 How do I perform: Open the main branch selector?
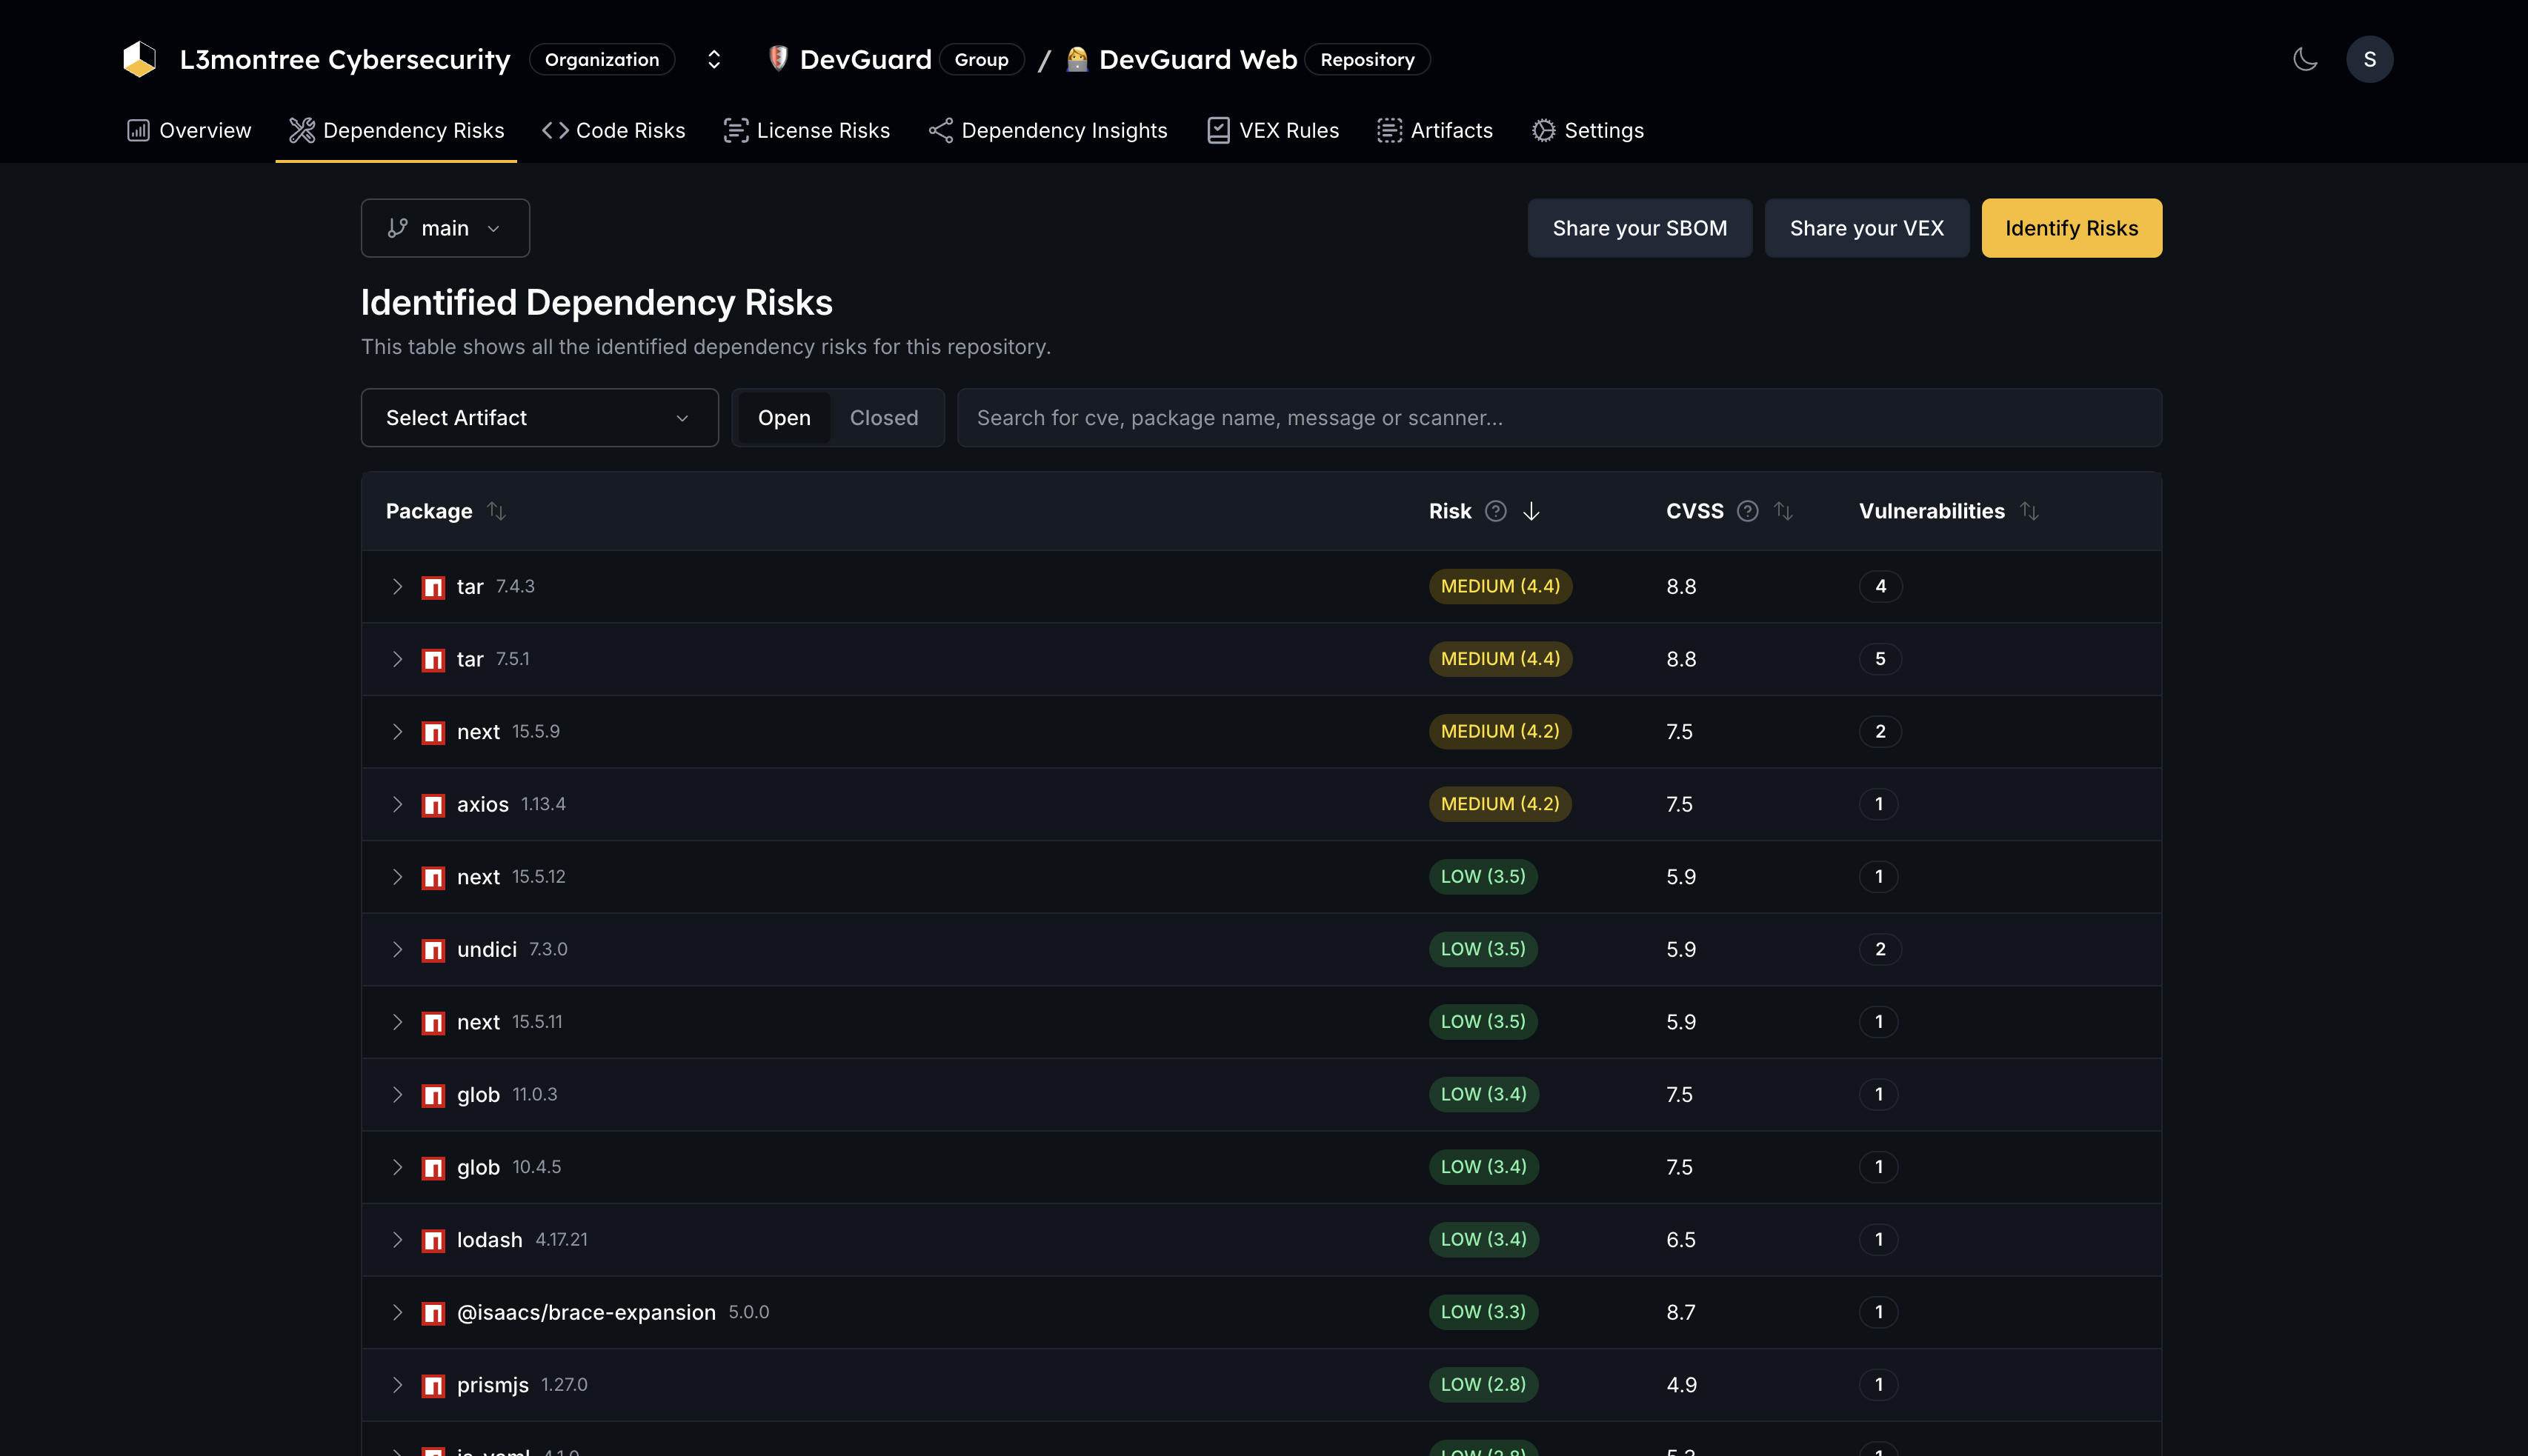tap(444, 228)
